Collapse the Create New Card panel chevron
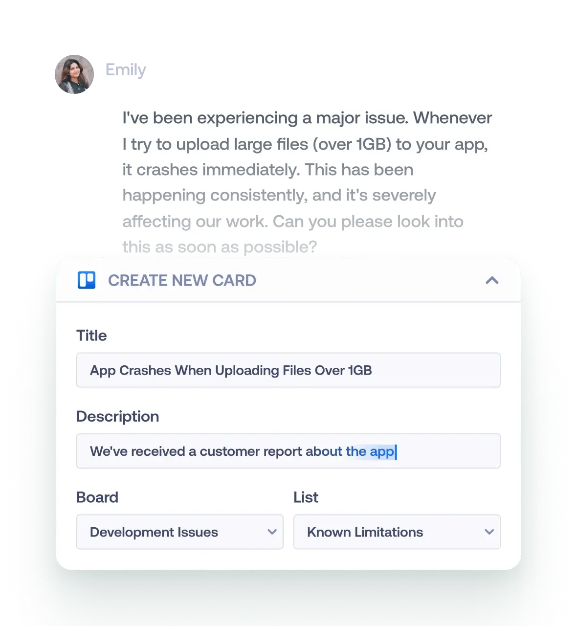The height and width of the screenshot is (626, 577). pyautogui.click(x=492, y=280)
